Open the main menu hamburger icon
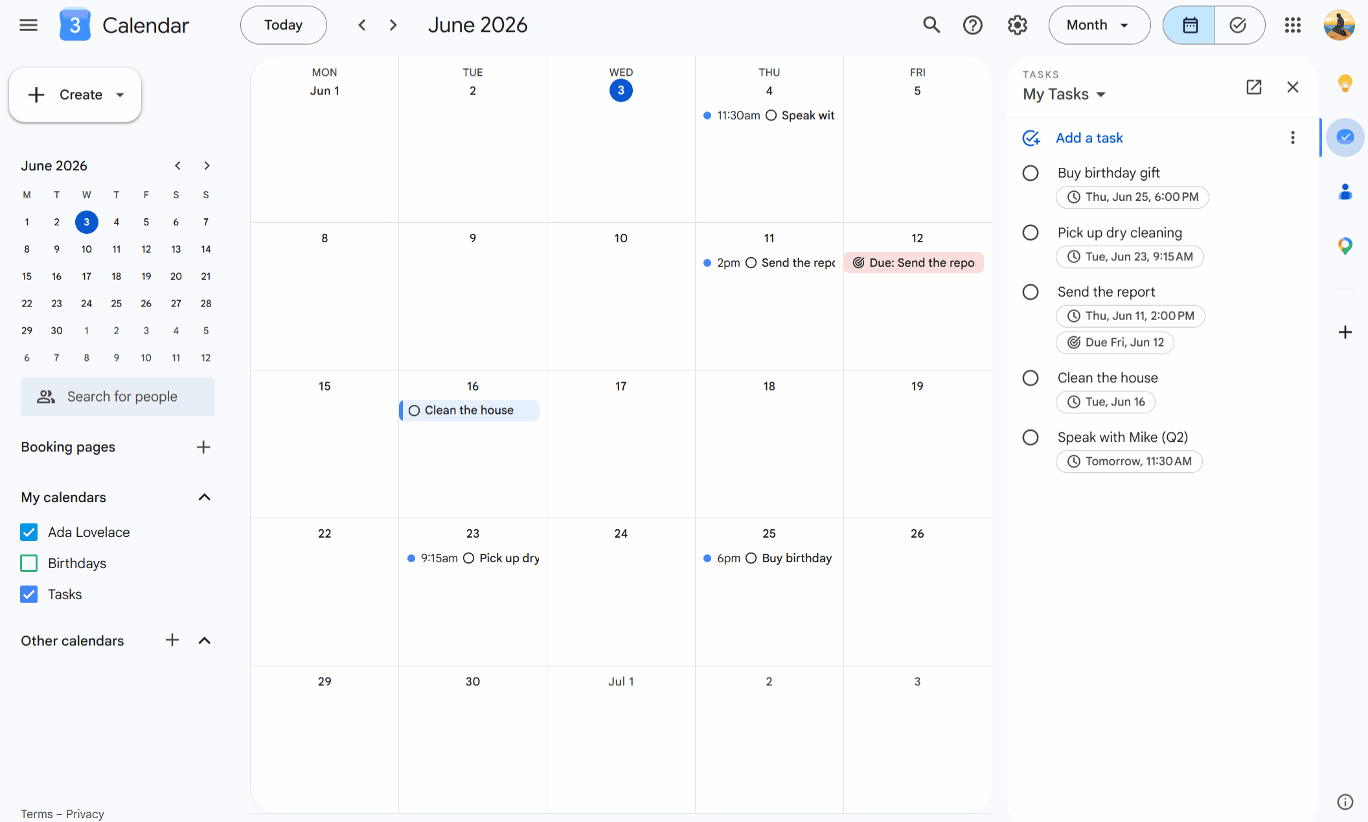The width and height of the screenshot is (1368, 822). pyautogui.click(x=28, y=25)
